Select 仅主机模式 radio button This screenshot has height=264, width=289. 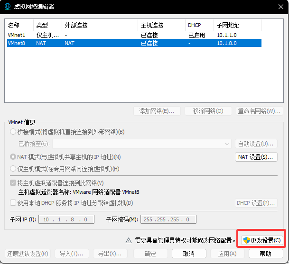[x=13, y=169]
